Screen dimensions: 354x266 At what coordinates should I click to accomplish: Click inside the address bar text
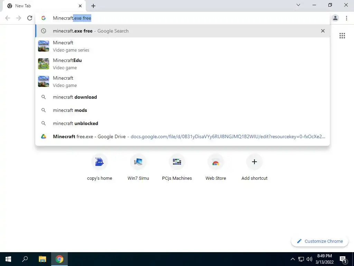click(x=72, y=18)
